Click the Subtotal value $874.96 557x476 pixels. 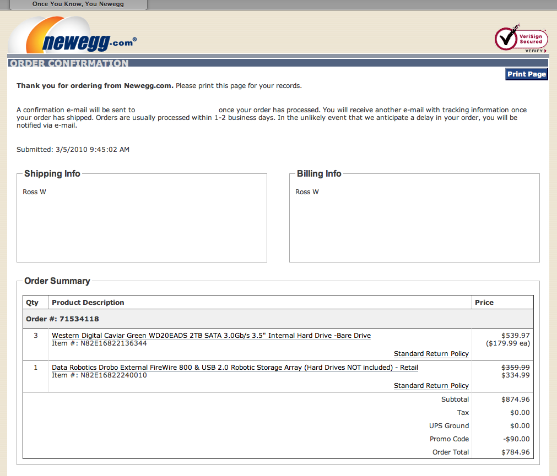point(516,400)
